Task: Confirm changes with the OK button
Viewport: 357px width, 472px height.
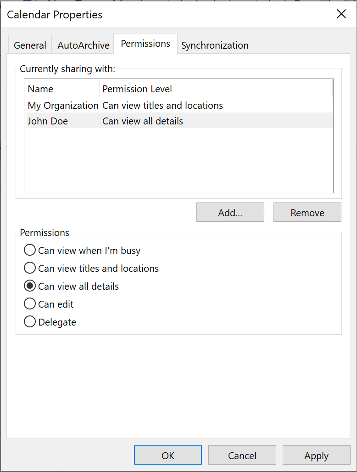Action: (168, 455)
